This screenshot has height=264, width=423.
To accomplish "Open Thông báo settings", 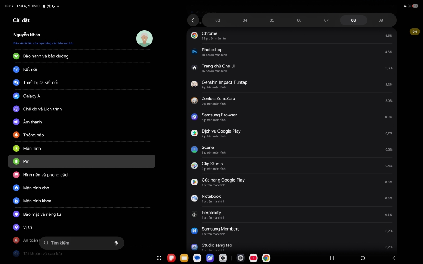I will 82,135.
